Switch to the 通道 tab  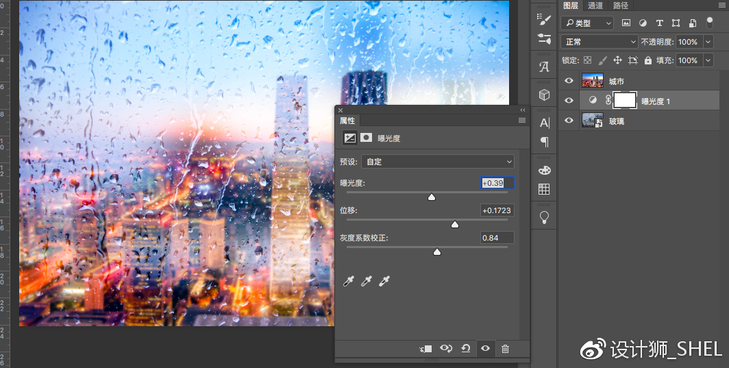[595, 5]
